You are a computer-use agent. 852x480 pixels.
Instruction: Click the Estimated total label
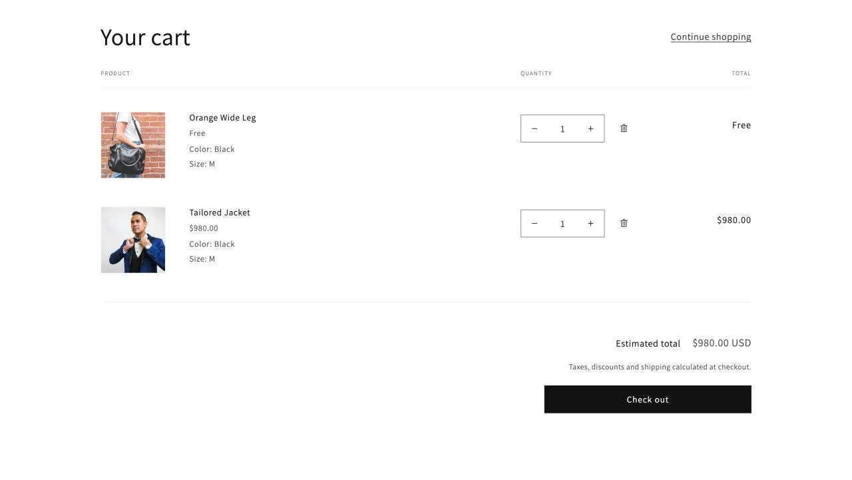click(x=648, y=344)
